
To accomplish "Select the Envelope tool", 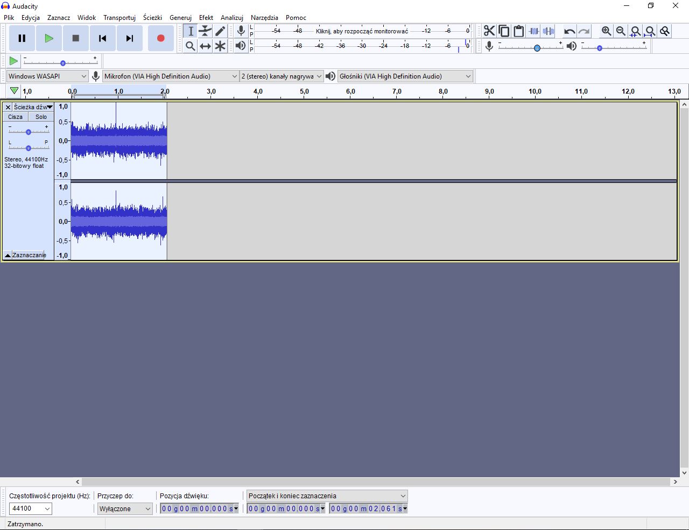I will 205,31.
